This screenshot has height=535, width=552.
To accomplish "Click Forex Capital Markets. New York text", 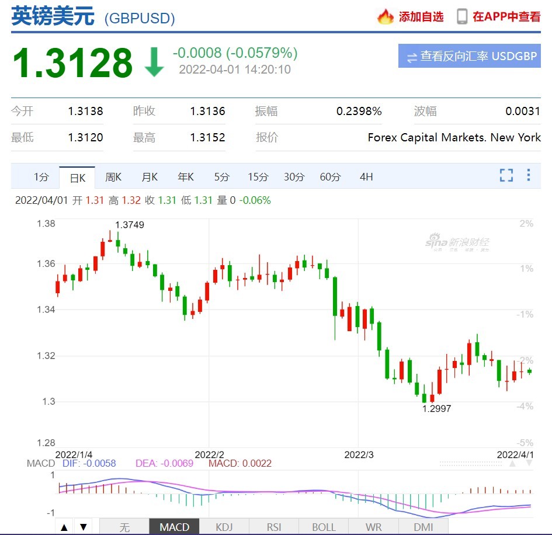I will 454,137.
